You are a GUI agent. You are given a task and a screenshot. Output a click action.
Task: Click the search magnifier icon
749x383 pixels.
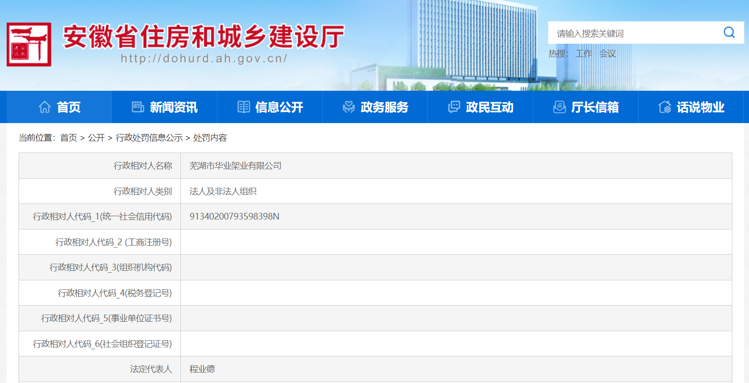click(729, 32)
